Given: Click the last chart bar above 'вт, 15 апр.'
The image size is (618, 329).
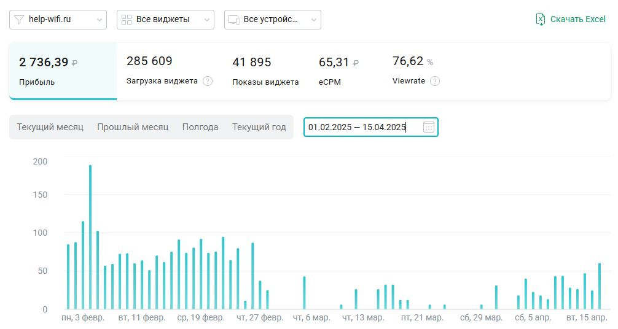Looking at the screenshot, I should tap(600, 286).
